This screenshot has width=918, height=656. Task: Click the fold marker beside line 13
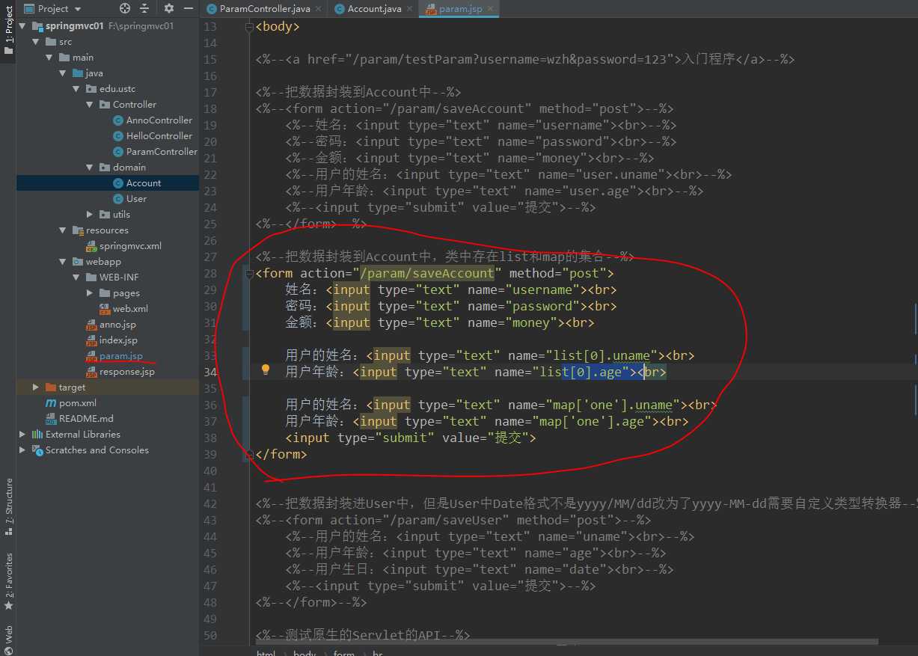point(248,27)
